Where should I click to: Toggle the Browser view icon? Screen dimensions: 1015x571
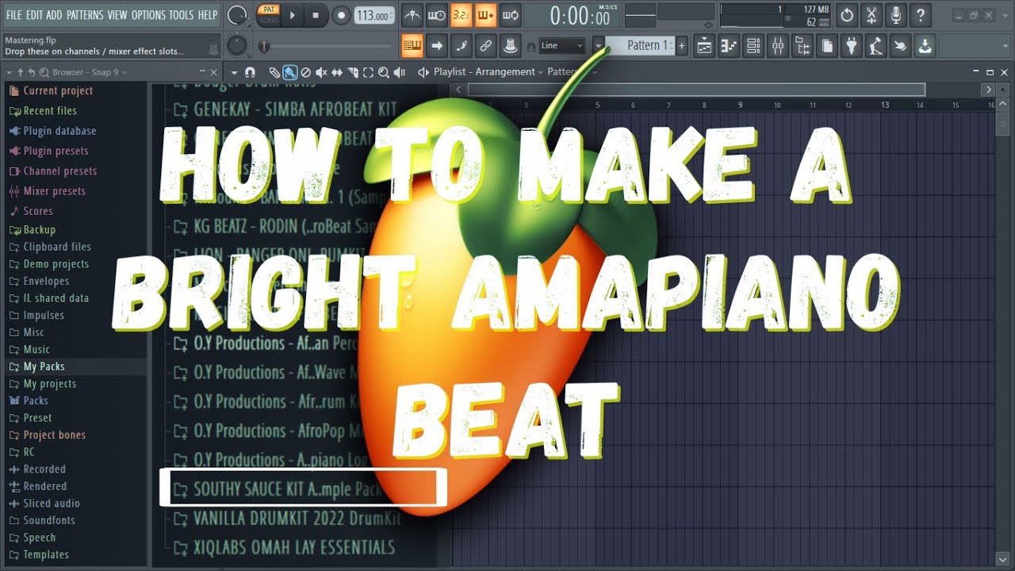[x=802, y=46]
